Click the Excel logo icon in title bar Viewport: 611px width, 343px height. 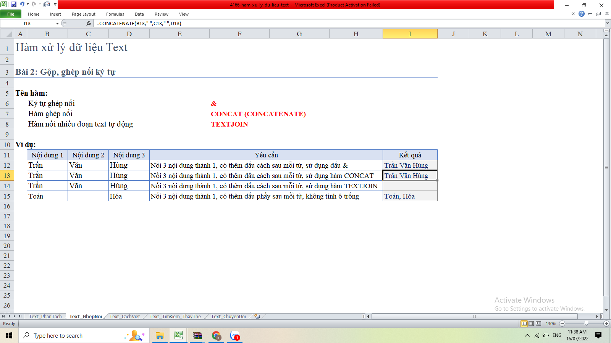pos(4,5)
